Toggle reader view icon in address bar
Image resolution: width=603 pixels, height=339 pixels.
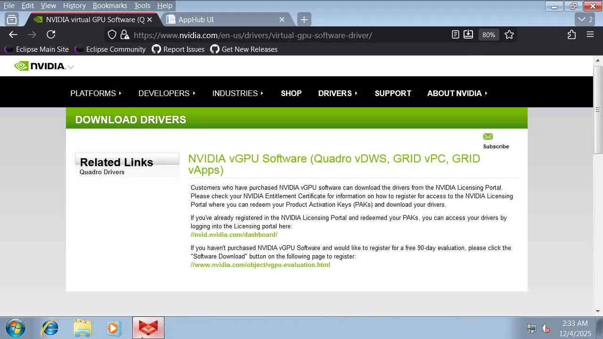click(x=456, y=34)
